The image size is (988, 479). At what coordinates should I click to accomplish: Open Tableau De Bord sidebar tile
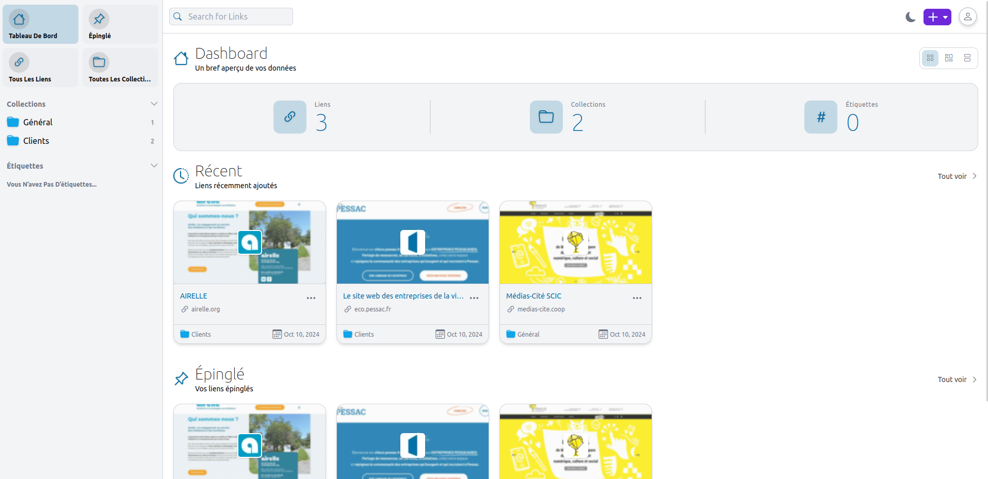pyautogui.click(x=40, y=24)
